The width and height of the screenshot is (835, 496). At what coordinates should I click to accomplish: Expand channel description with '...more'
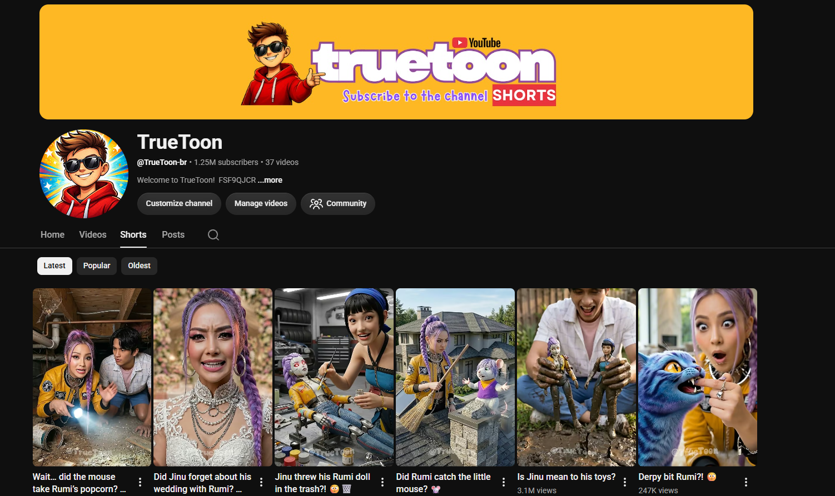coord(270,180)
